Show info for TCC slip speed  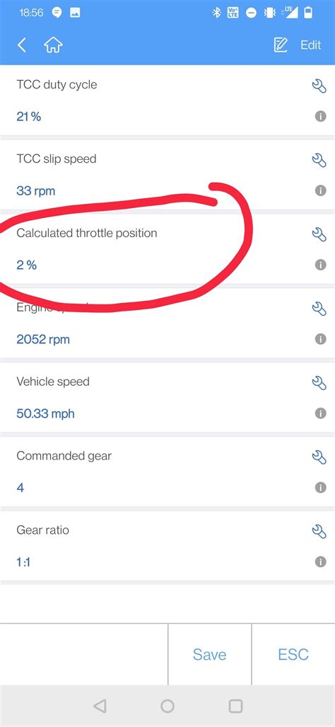pos(320,190)
